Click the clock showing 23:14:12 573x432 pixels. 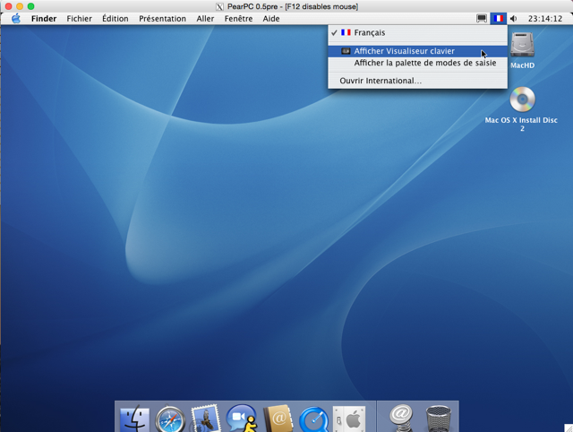pos(545,19)
